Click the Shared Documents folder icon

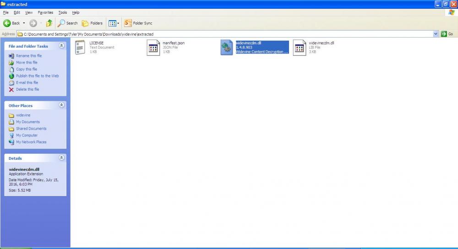pyautogui.click(x=11, y=129)
